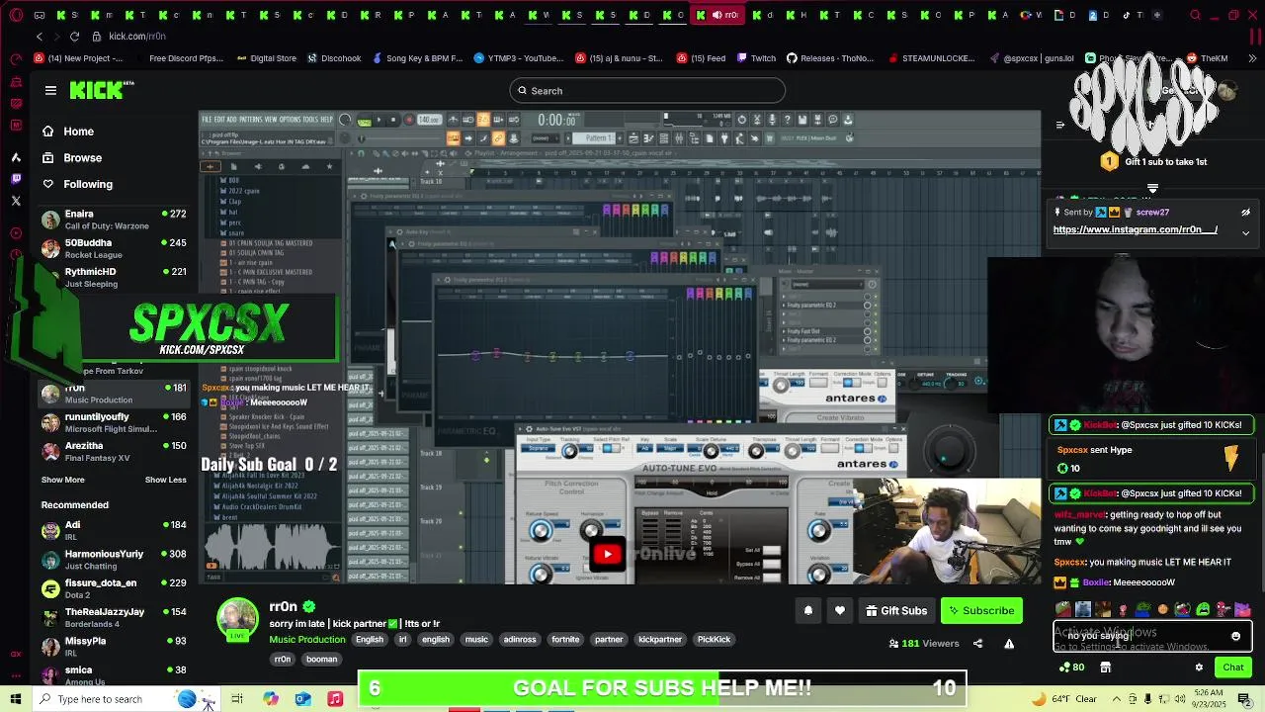Hide the pinned chat message

[x=1245, y=213]
